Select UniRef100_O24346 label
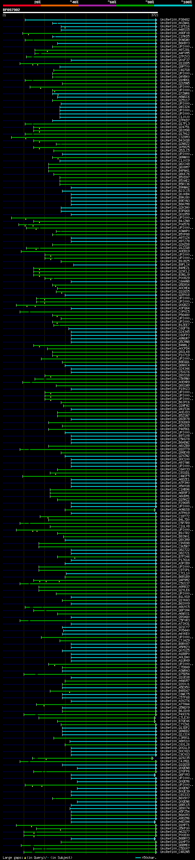Viewport: 195px width, 860px height. click(x=175, y=369)
